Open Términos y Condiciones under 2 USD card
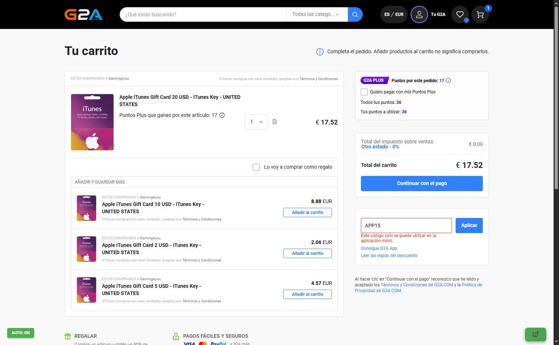 coord(202,260)
